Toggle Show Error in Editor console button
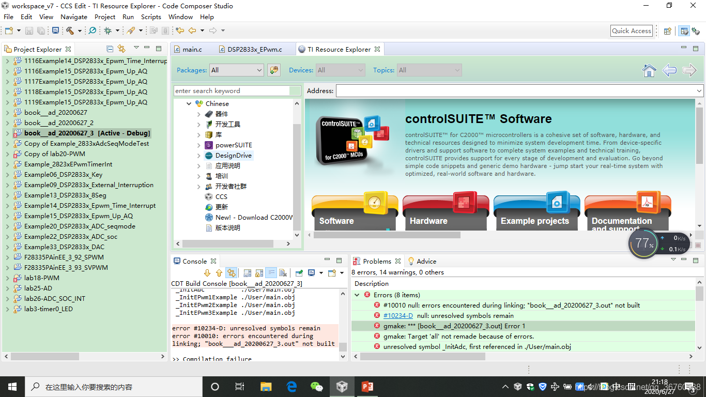706x397 pixels. pyautogui.click(x=231, y=273)
